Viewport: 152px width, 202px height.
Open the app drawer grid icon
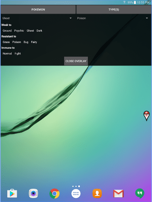[76, 194]
